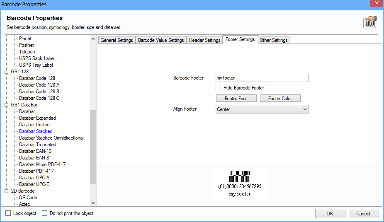
Task: Go to Header Settings tab
Action: pos(204,40)
